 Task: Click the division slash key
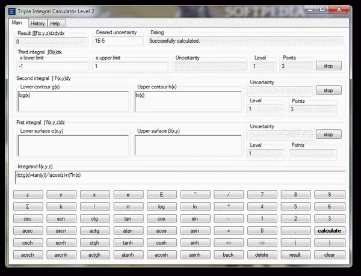click(229, 195)
